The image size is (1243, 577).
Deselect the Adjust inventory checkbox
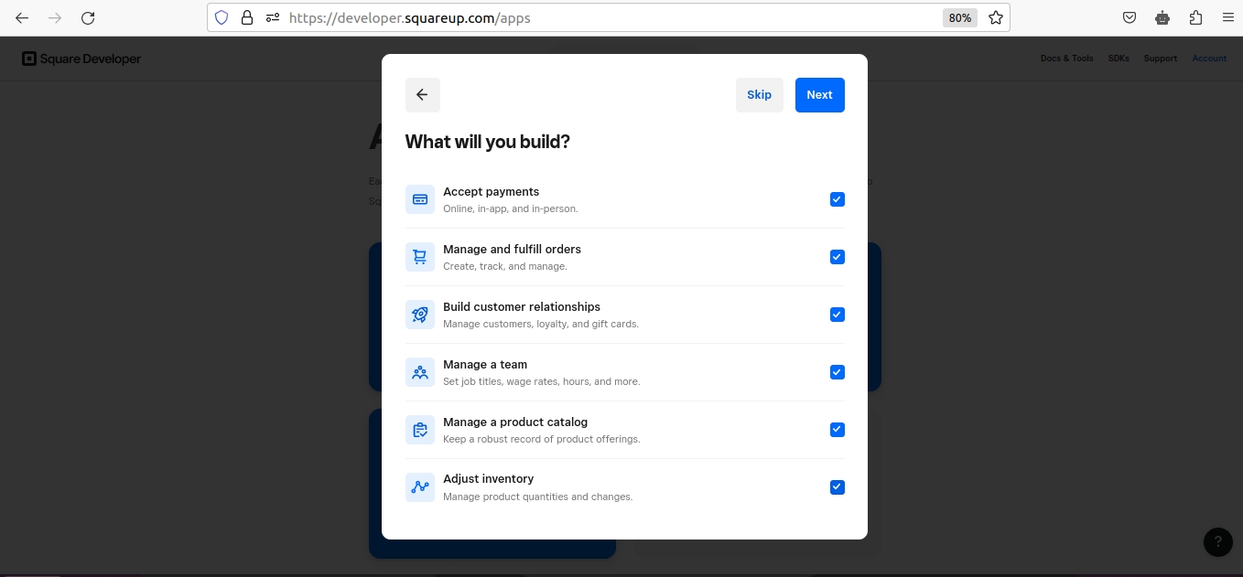coord(837,487)
